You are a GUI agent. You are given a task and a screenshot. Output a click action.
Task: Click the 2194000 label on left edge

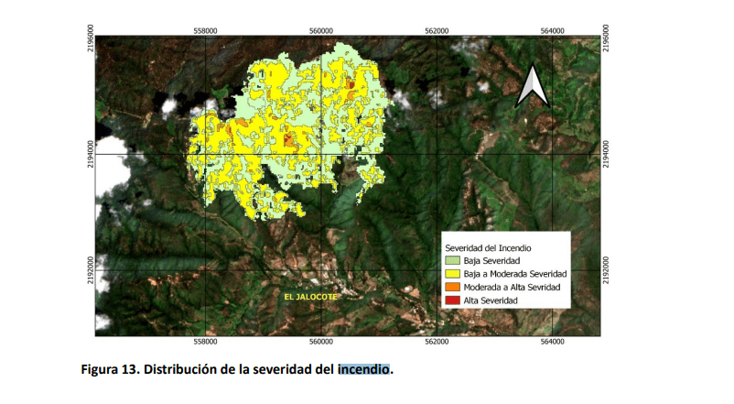(90, 154)
